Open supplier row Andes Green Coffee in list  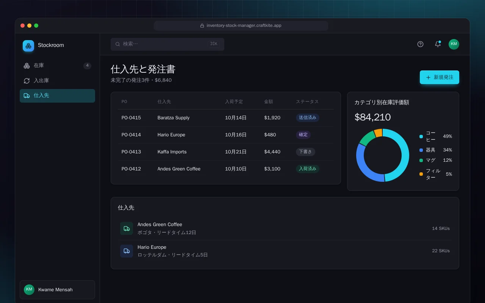pos(285,228)
